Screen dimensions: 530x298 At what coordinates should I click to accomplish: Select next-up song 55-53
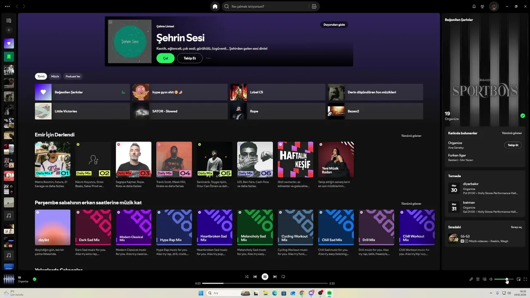(x=485, y=238)
